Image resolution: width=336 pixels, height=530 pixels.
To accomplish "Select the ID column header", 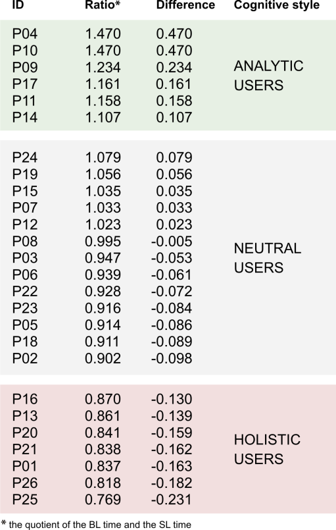I will pos(18,5).
